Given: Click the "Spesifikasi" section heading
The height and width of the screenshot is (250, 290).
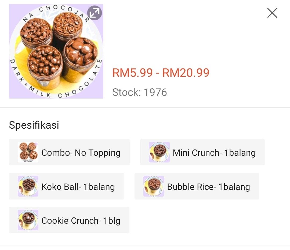Looking at the screenshot, I should coord(34,125).
